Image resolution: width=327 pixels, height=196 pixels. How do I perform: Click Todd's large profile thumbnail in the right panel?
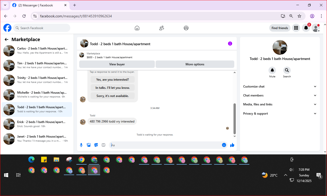click(280, 47)
